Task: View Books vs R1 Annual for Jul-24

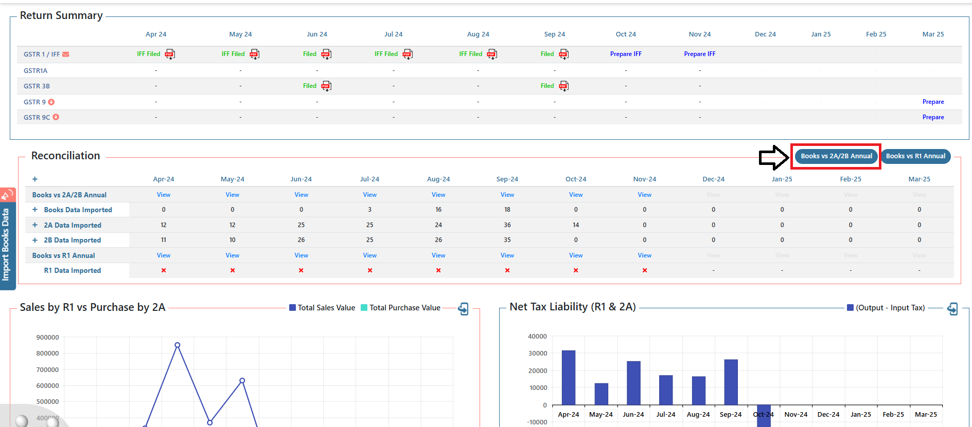Action: (370, 255)
